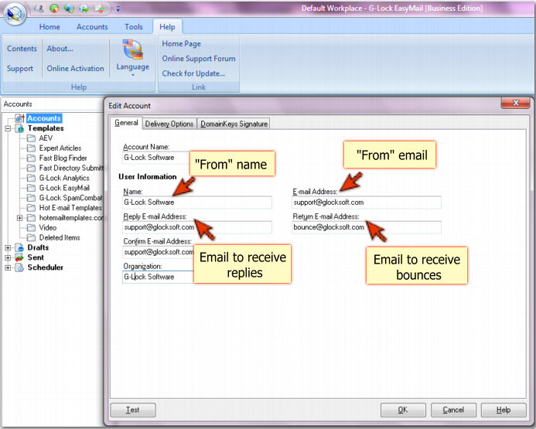Confirm with the OK button
The width and height of the screenshot is (536, 429).
[x=403, y=410]
